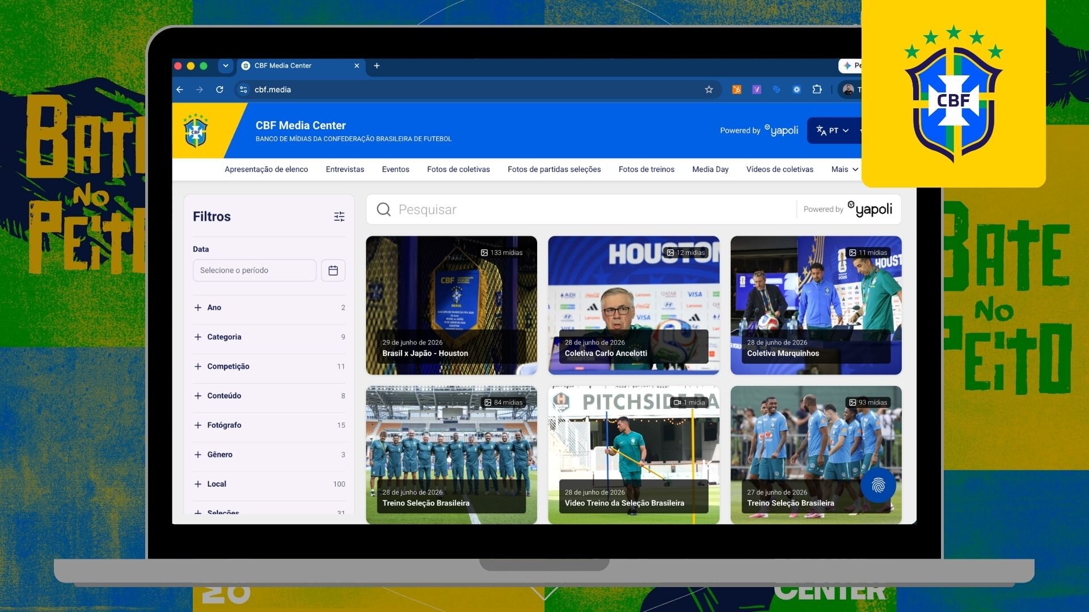Screen dimensions: 1089x612
Task: Reload the cbf.media page
Action: (x=220, y=90)
